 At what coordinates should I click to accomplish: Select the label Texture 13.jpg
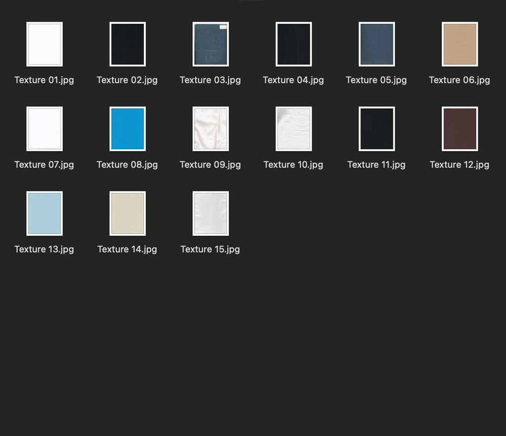[x=44, y=249]
